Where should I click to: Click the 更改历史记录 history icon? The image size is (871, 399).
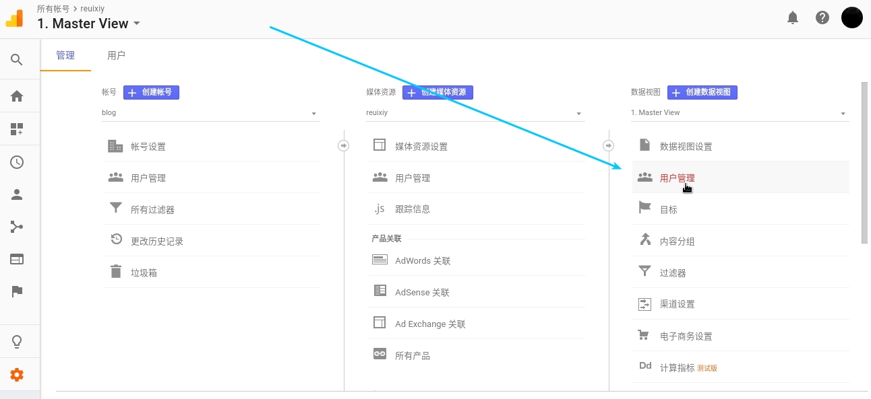click(116, 240)
